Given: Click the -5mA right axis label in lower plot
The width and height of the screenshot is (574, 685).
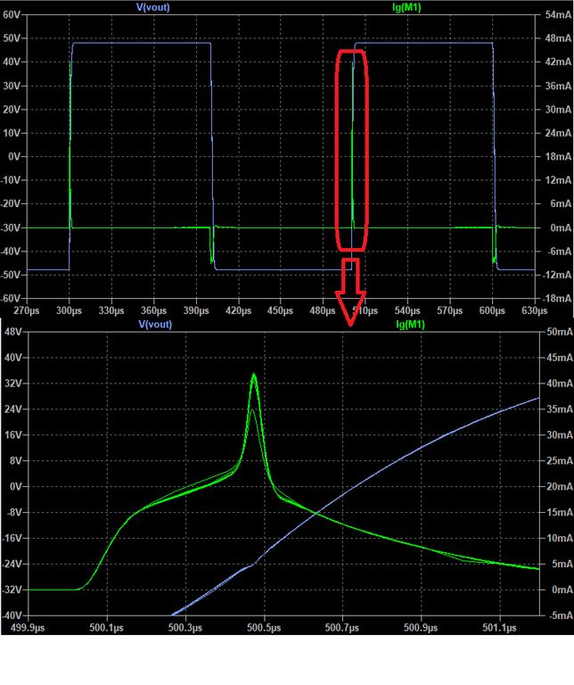Looking at the screenshot, I should (560, 615).
